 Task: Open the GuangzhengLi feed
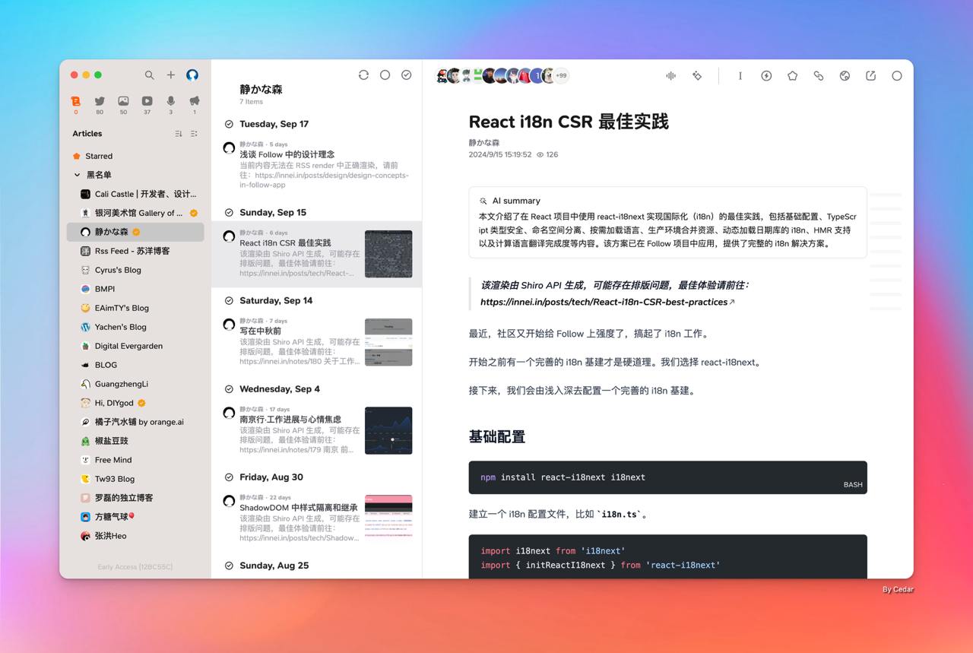[135, 384]
